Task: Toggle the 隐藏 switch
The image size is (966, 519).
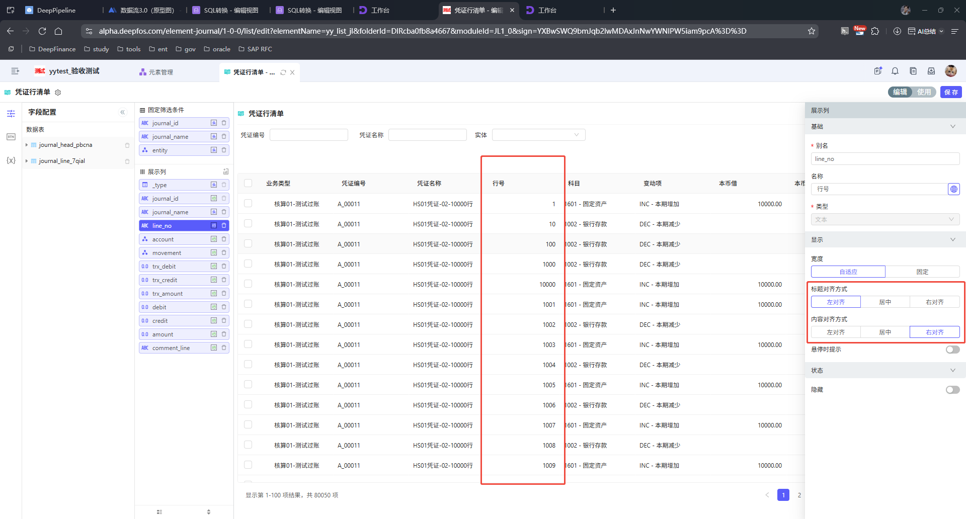Action: (x=952, y=390)
